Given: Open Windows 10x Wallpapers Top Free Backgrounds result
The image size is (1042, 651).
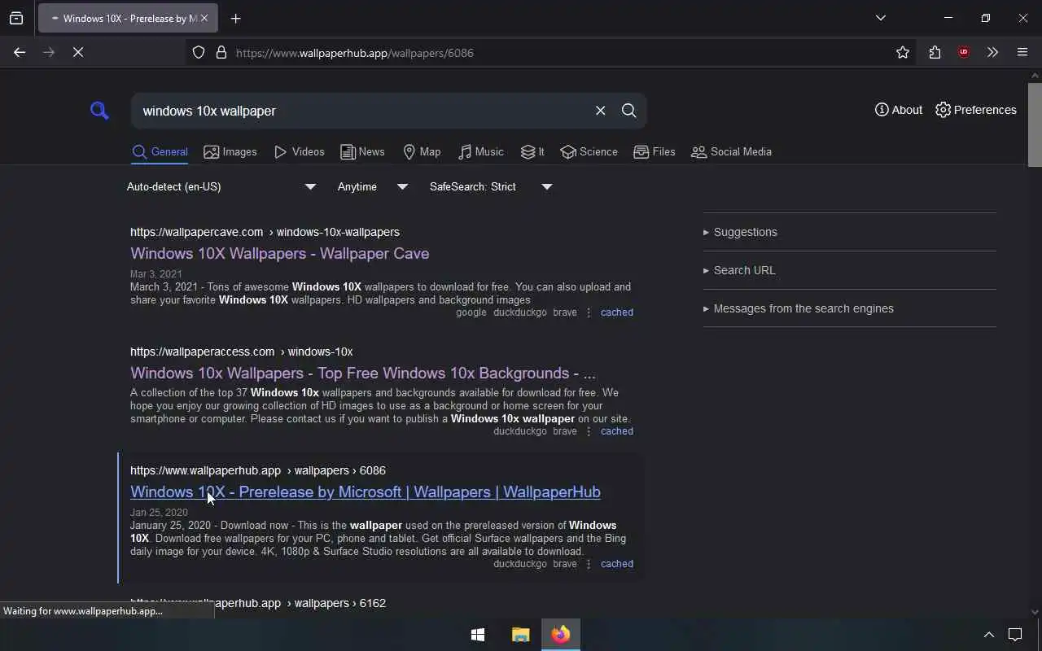Looking at the screenshot, I should [363, 373].
